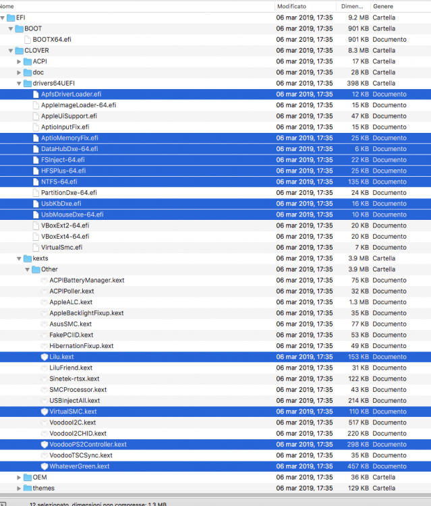431x506 pixels.
Task: Select the PartitionDxe-64.efi file name
Action: 69,193
